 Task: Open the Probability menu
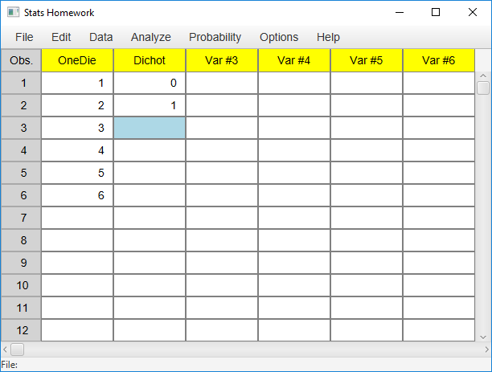click(215, 37)
